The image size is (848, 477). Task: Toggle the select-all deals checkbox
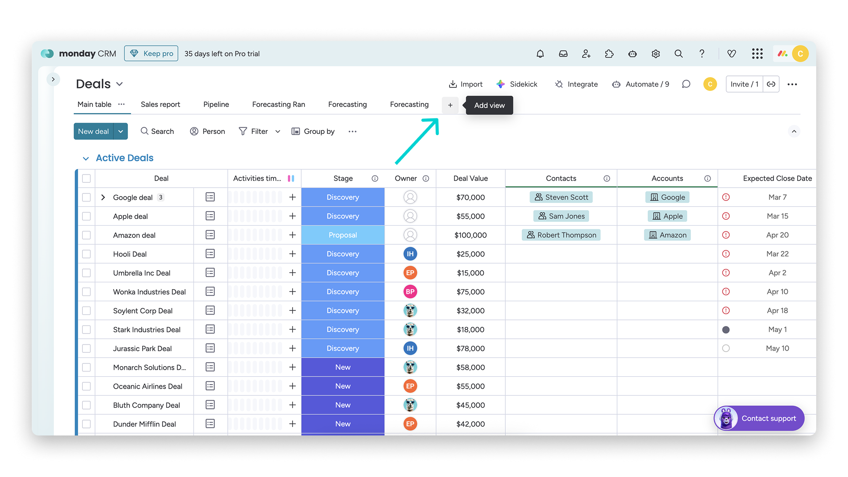[x=87, y=178]
